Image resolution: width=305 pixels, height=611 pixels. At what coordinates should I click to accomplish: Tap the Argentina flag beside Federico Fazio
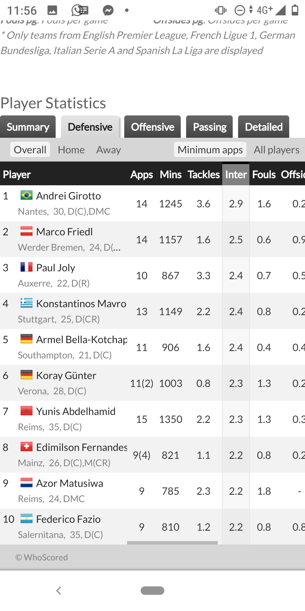click(x=27, y=519)
